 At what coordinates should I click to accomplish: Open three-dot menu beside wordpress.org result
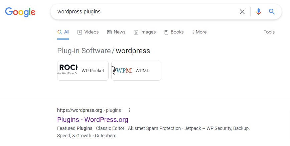coord(129,110)
